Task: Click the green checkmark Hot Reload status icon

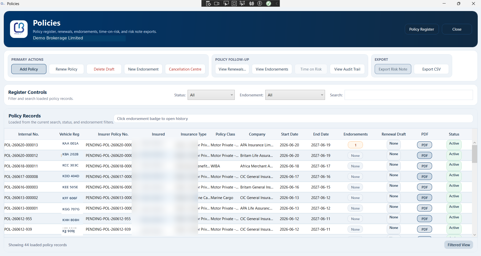Action: [x=269, y=4]
